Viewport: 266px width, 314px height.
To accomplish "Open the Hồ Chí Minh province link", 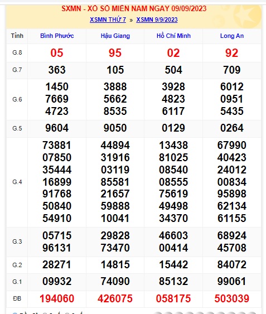I will 173,36.
